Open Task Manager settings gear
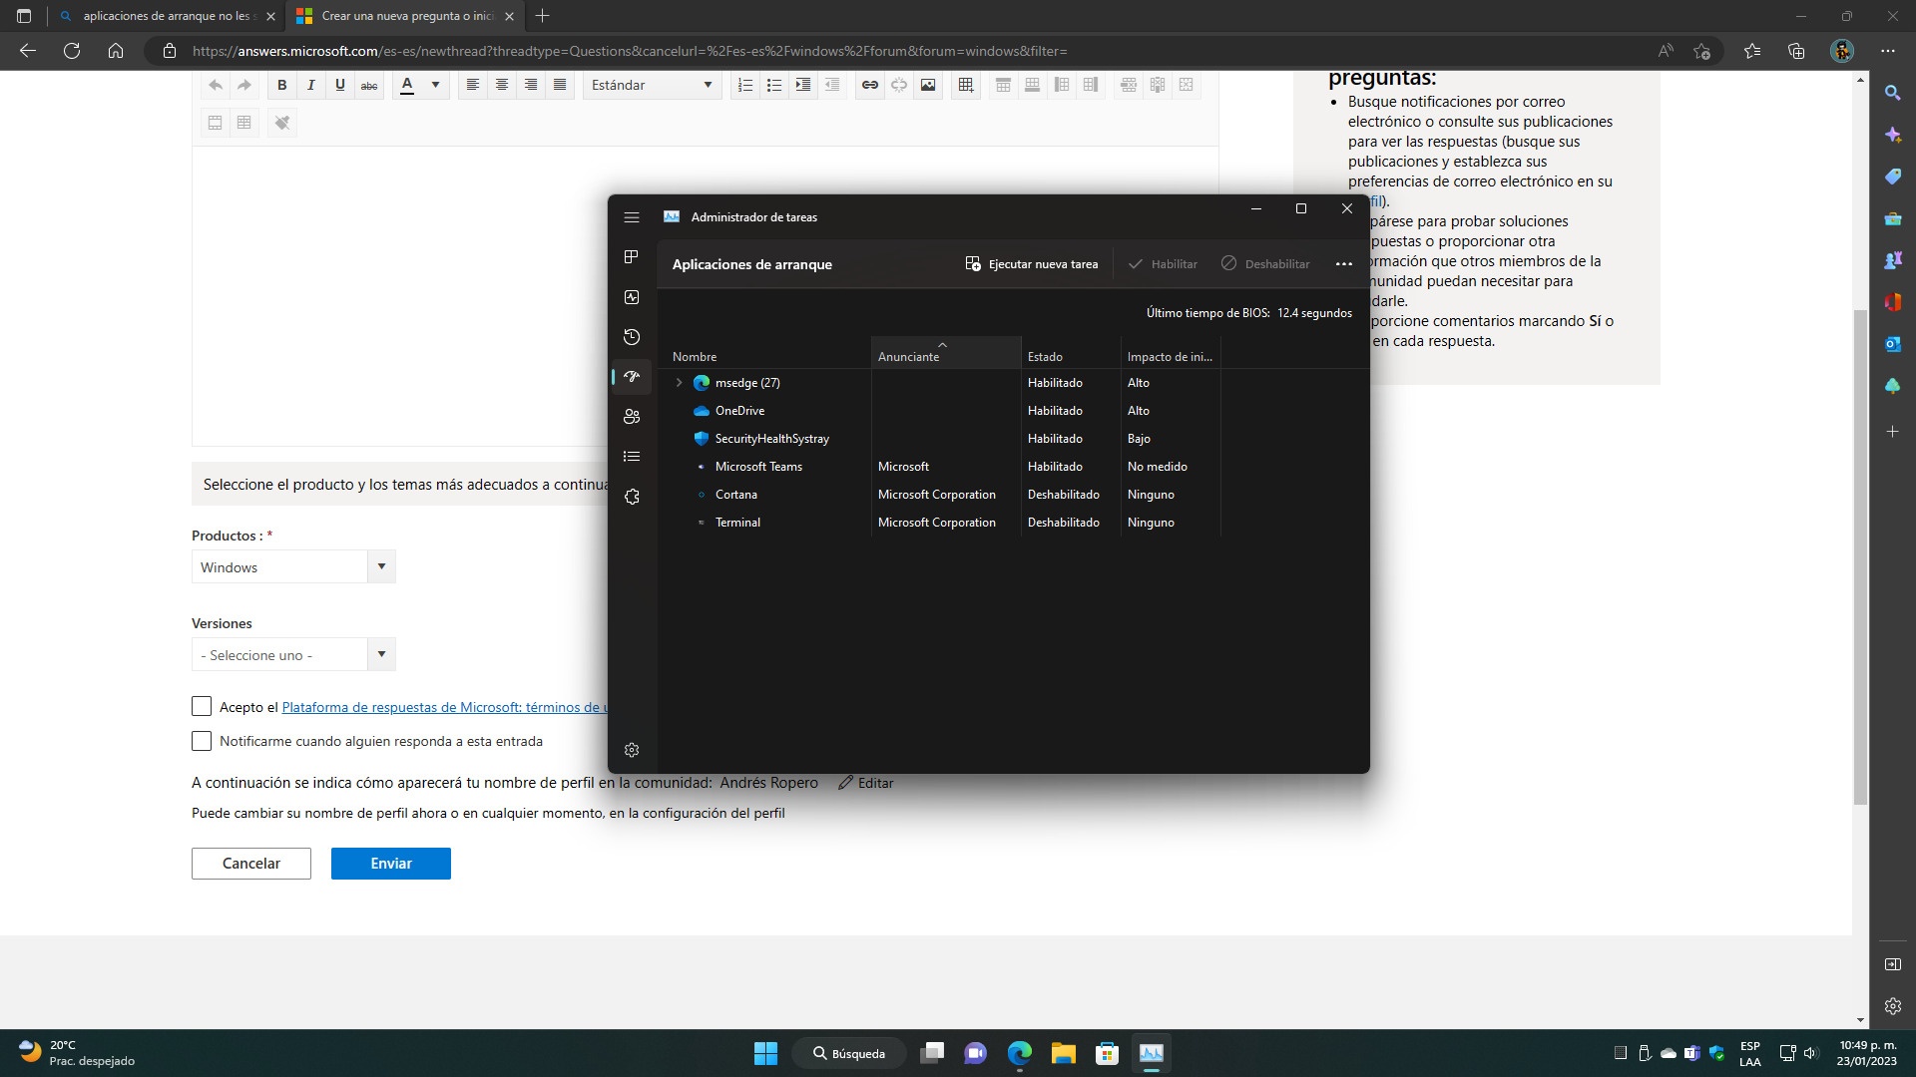Screen dimensions: 1916x1077 click(x=631, y=750)
